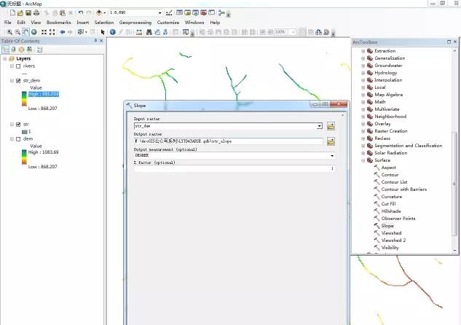Click the Full Extent globe icon
The height and width of the screenshot is (325, 461).
(x=34, y=32)
